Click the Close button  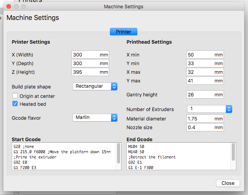228,183
